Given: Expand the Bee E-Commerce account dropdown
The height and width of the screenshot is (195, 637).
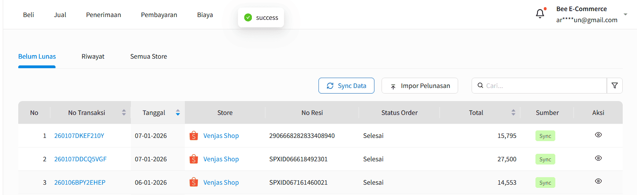Looking at the screenshot, I should tap(625, 14).
